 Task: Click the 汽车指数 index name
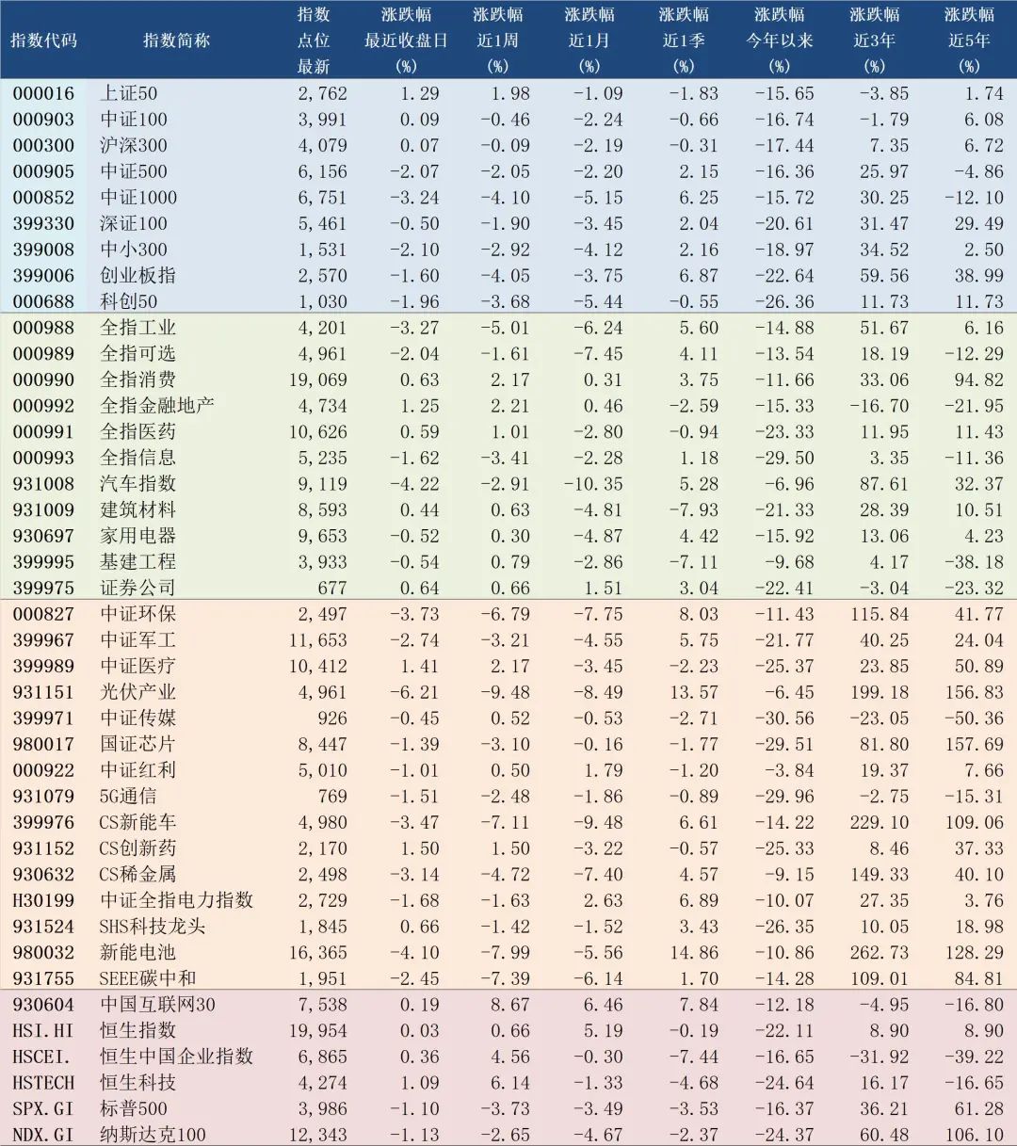point(137,484)
